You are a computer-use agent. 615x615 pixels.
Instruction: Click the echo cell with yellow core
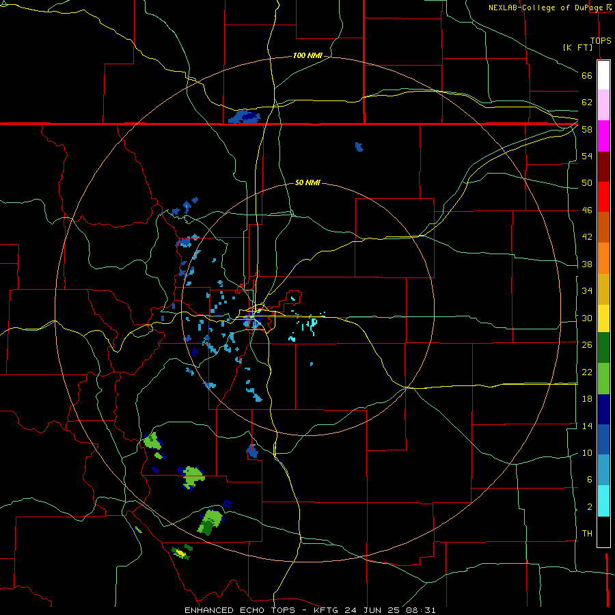pos(181,552)
